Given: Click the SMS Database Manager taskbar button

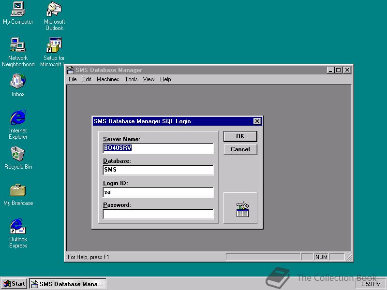Looking at the screenshot, I should [x=68, y=284].
